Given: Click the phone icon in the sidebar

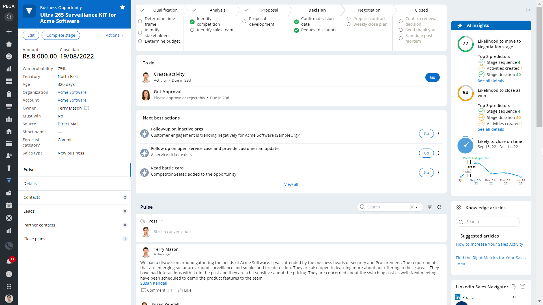Looking at the screenshot, I should tap(9, 245).
